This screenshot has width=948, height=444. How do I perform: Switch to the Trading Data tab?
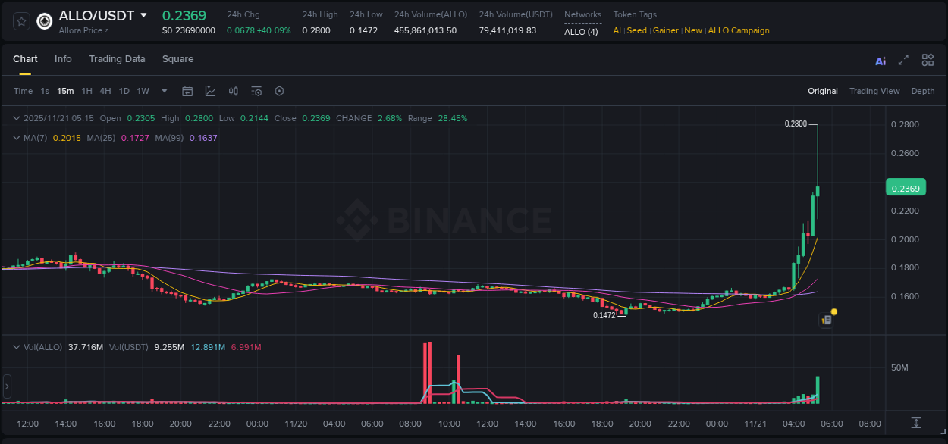click(118, 58)
